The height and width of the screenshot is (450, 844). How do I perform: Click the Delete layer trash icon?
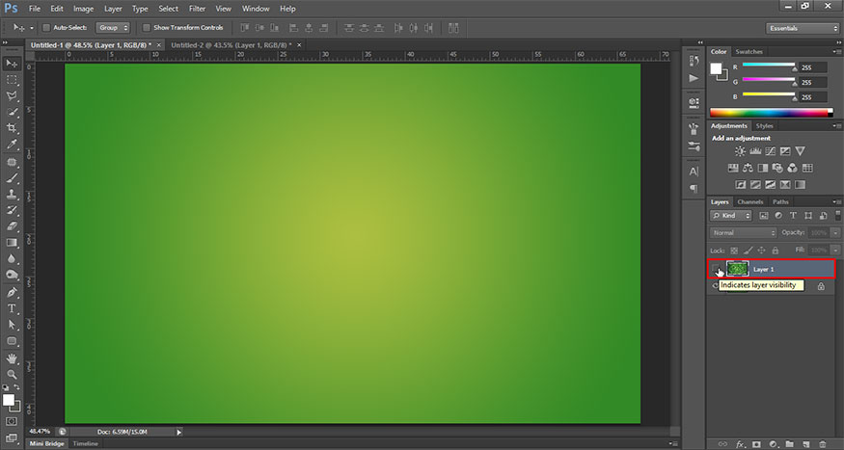(x=823, y=444)
